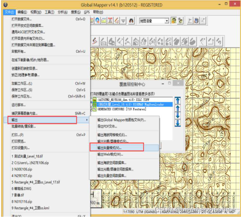Choose 矫正(地理参考)图像... entry
This screenshot has width=241, height=217.
click(x=47, y=75)
